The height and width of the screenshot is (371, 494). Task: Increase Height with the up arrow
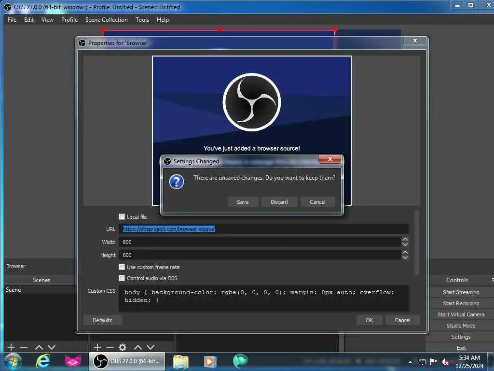coord(405,252)
